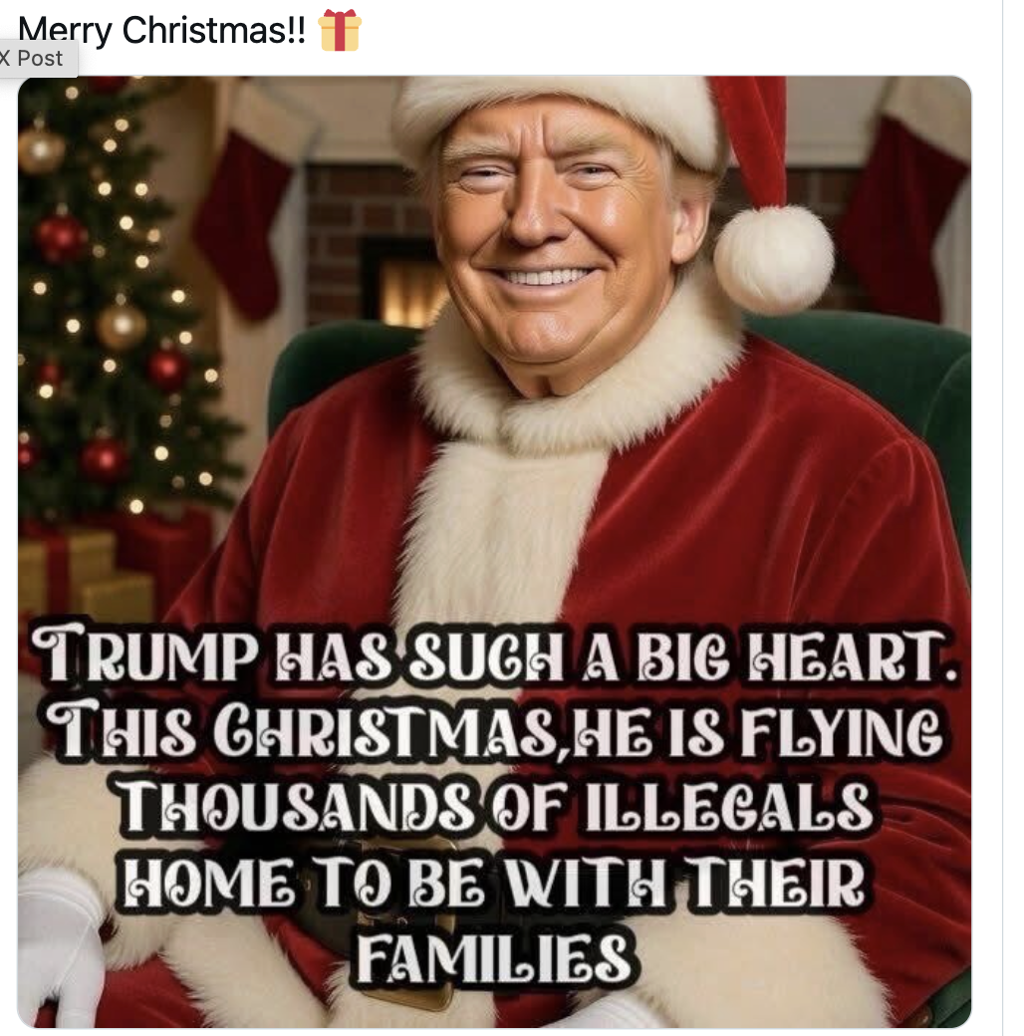Select the "Merry Christmas!!" post text
The width and height of the screenshot is (1024, 1036).
161,30
